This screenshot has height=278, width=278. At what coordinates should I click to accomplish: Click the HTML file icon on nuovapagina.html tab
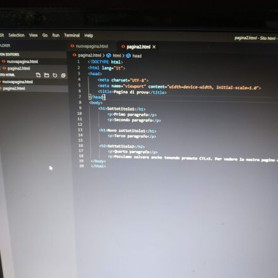coord(73,45)
